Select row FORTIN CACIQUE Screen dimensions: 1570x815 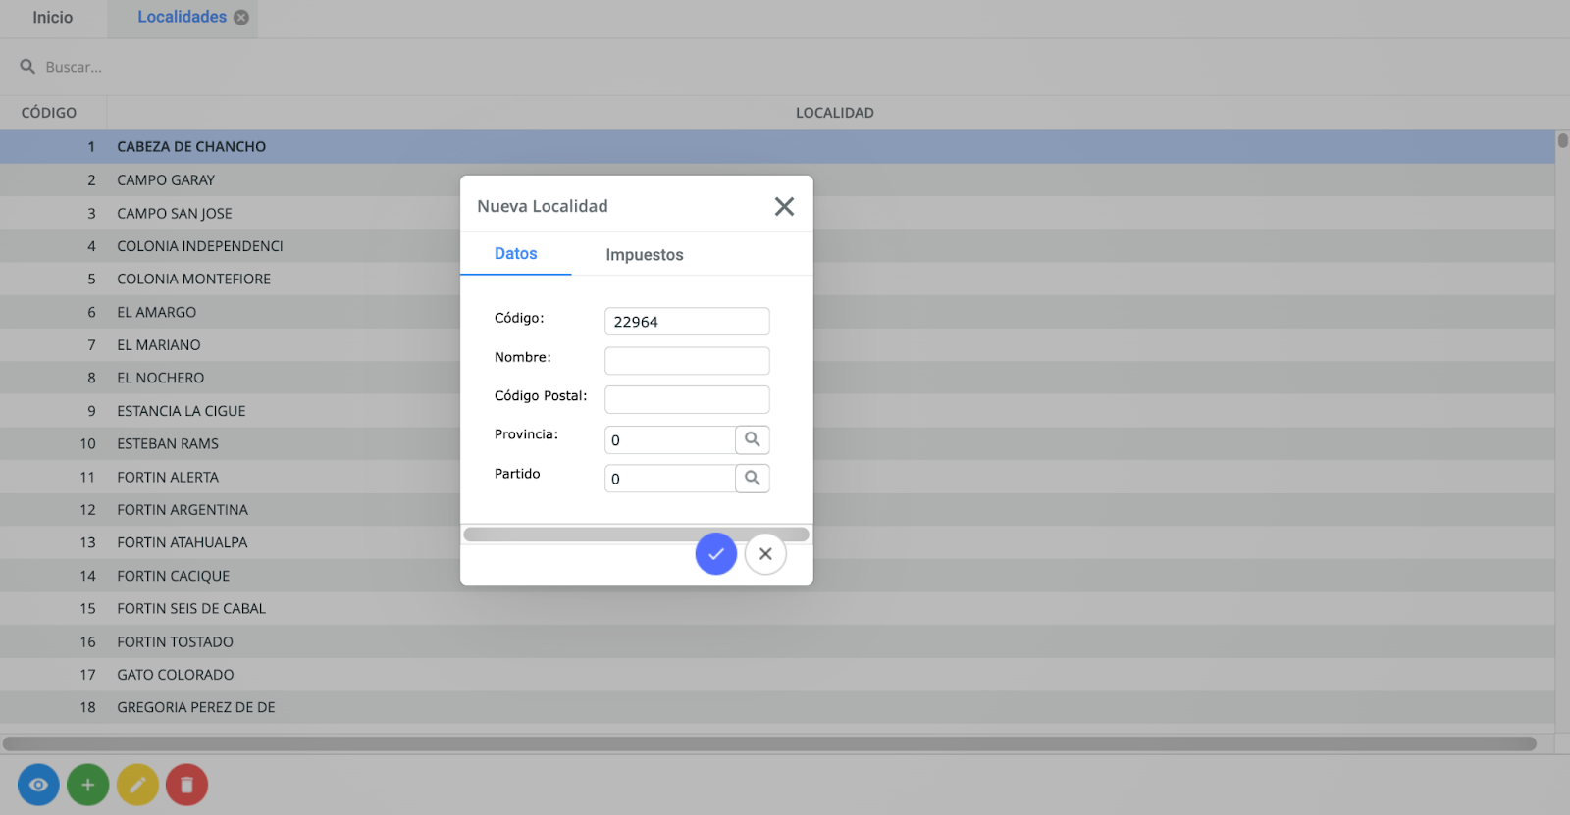point(777,576)
